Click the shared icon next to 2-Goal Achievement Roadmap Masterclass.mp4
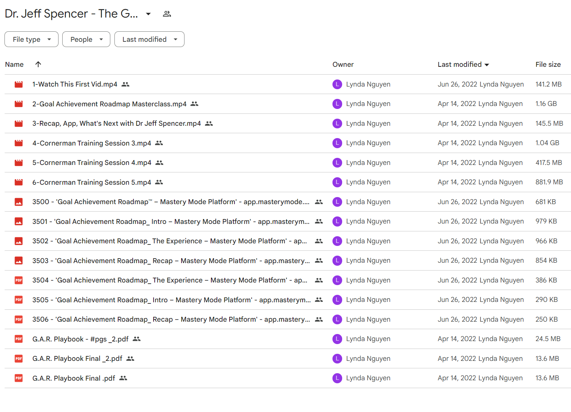Image resolution: width=571 pixels, height=412 pixels. click(x=195, y=104)
